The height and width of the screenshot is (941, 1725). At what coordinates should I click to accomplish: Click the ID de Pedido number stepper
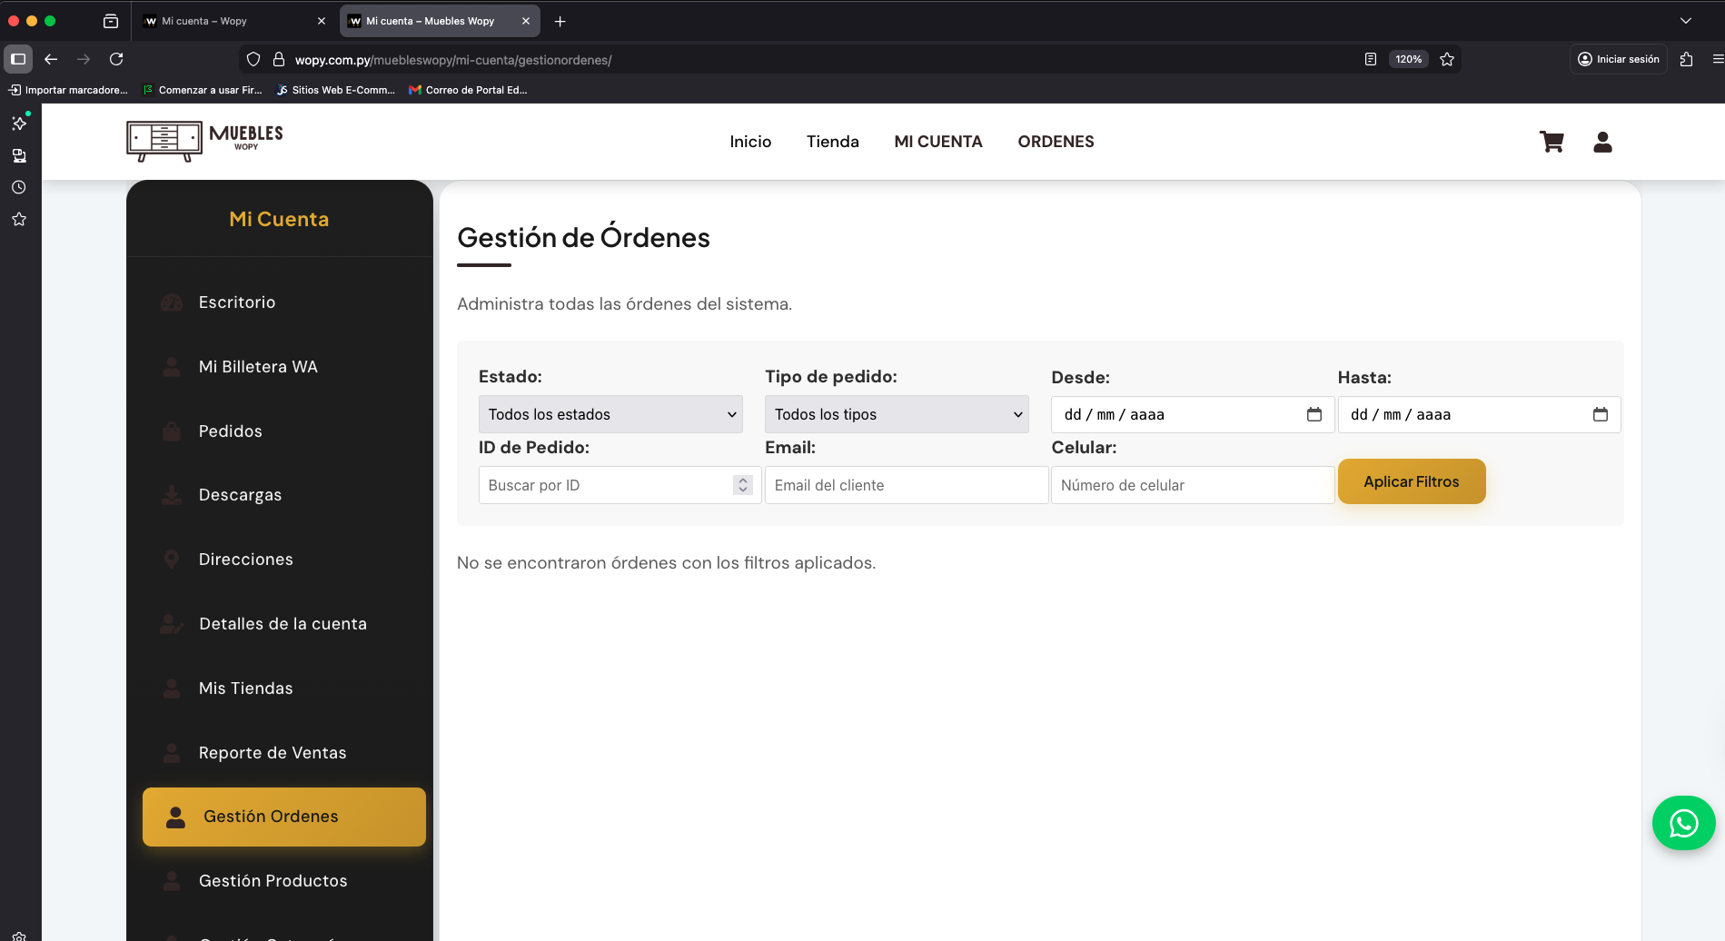click(x=742, y=485)
